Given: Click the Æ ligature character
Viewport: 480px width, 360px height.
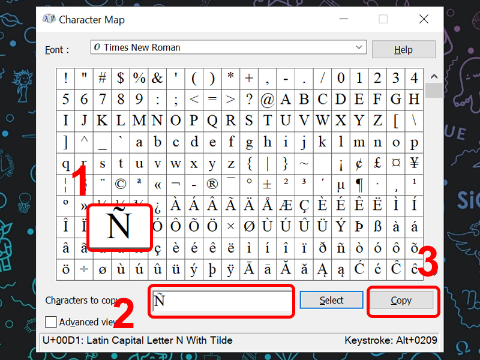Looking at the screenshot, I should tap(286, 205).
